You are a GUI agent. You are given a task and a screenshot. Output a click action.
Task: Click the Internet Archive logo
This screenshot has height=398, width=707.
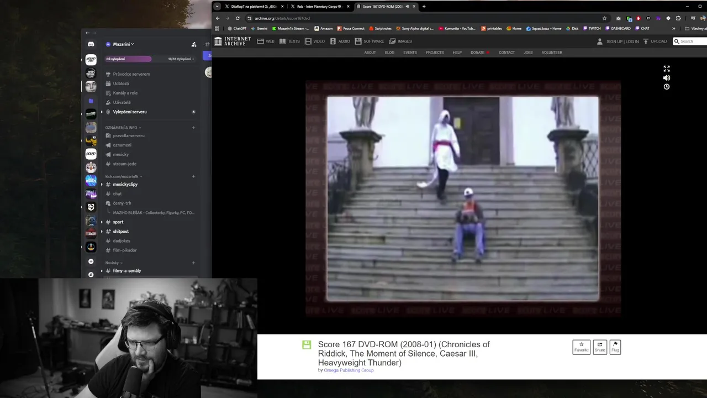click(x=233, y=41)
